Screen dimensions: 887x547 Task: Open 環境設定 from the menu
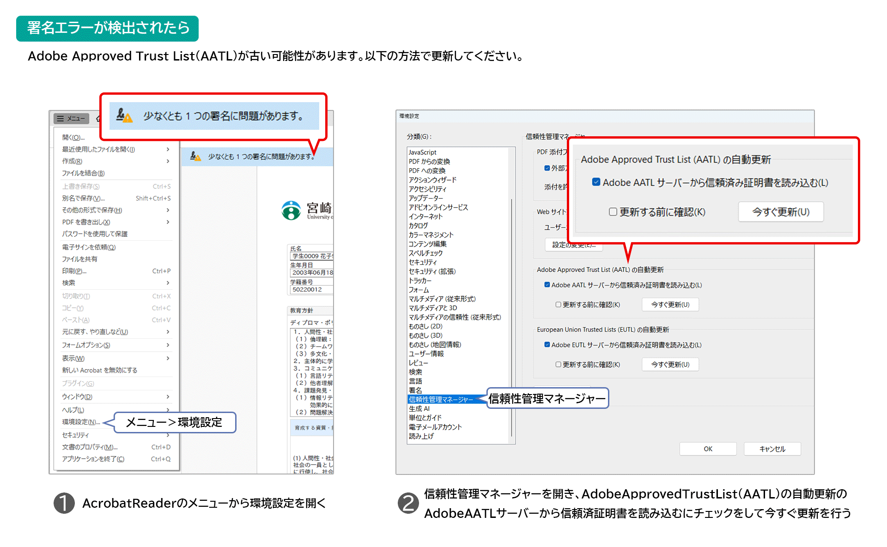[x=81, y=422]
